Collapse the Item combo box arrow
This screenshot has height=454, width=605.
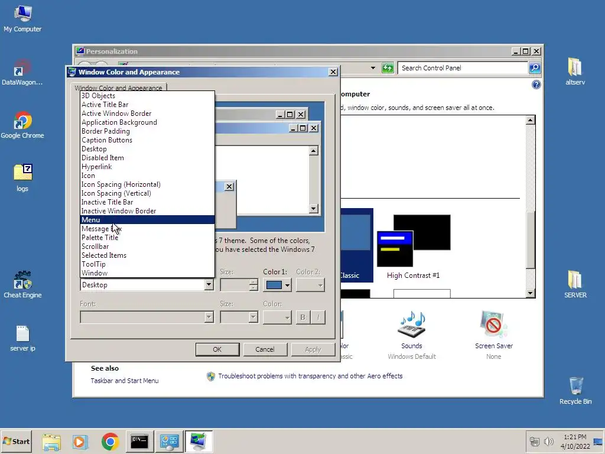[x=209, y=285]
